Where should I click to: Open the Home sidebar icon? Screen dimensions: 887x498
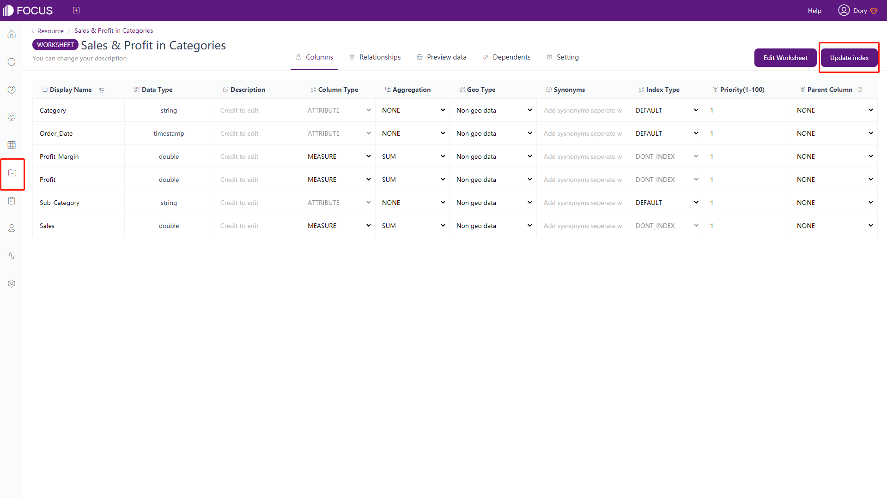(12, 35)
